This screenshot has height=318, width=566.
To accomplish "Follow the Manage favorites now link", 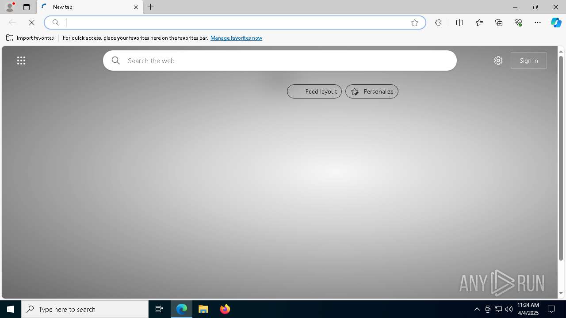I will 236,38.
